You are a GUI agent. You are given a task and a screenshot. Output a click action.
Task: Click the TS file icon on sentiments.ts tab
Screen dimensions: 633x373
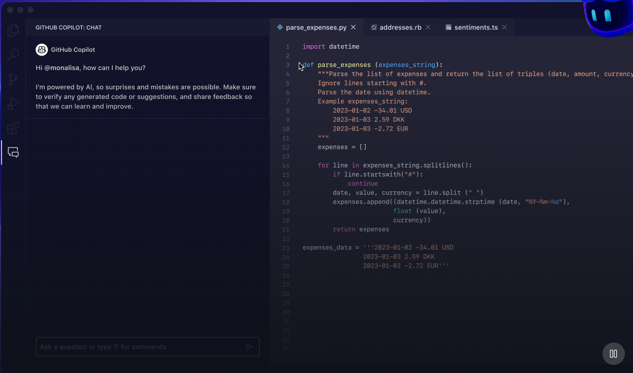449,27
